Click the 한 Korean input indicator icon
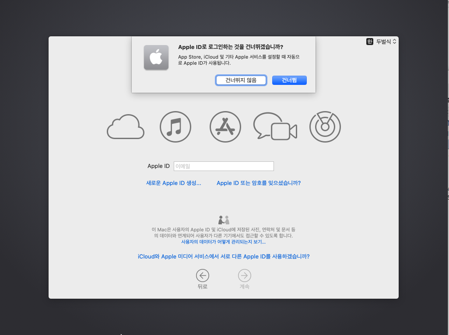This screenshot has height=335, width=449. pyautogui.click(x=370, y=42)
